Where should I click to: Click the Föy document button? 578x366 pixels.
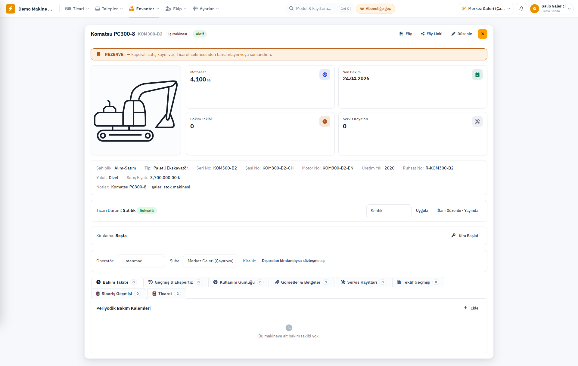pos(406,34)
